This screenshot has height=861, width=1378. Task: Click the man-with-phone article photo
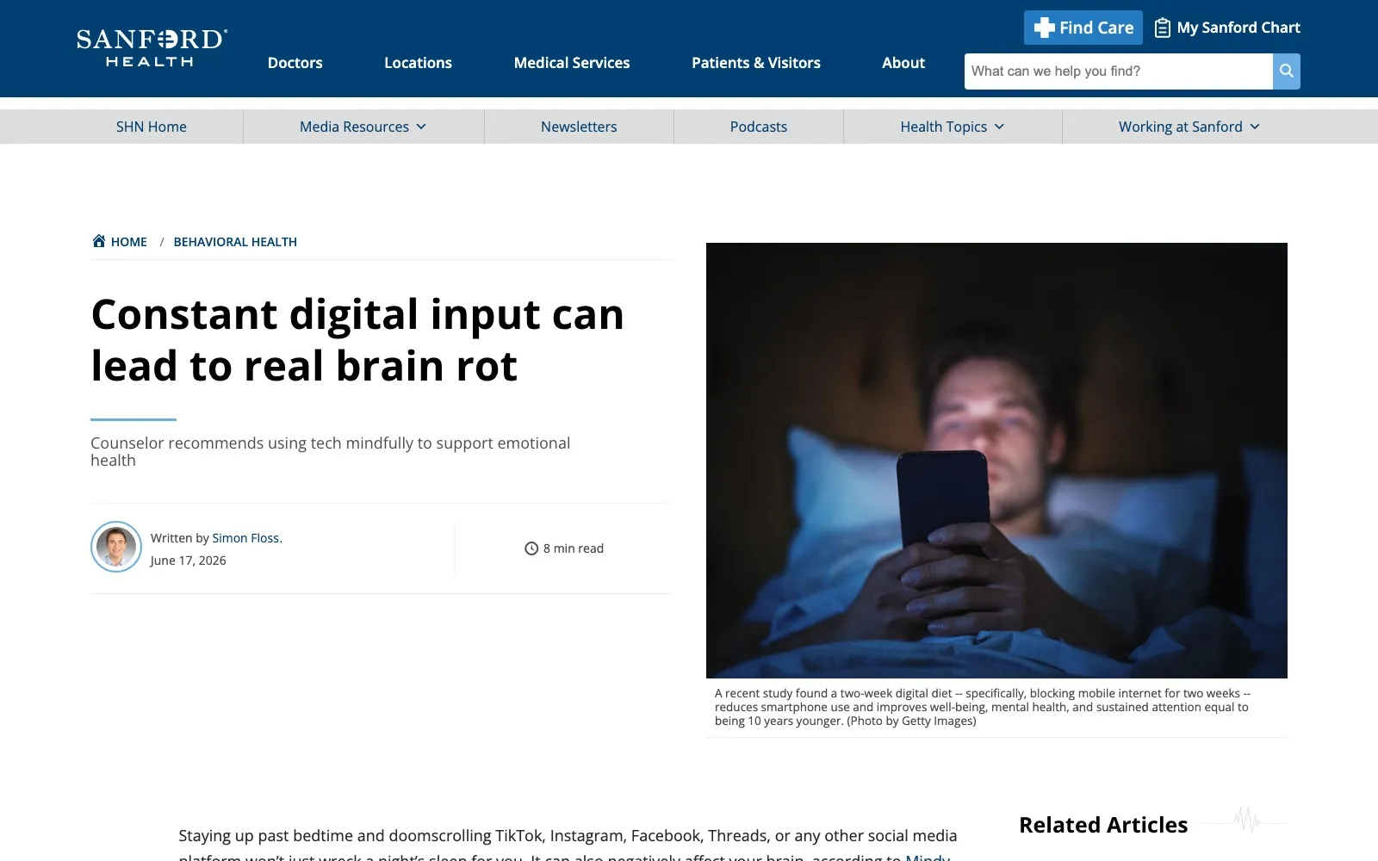(996, 461)
